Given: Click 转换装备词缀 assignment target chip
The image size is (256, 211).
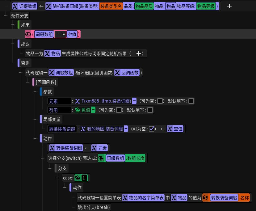Looking at the screenshot, I should point(66,148).
